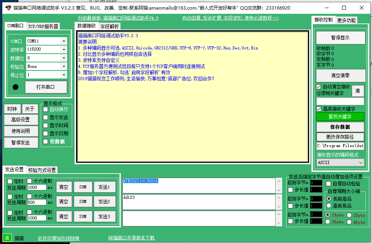Click the green 活 status icon
Image resolution: width=372 pixels, height=244 pixels.
coord(7,238)
